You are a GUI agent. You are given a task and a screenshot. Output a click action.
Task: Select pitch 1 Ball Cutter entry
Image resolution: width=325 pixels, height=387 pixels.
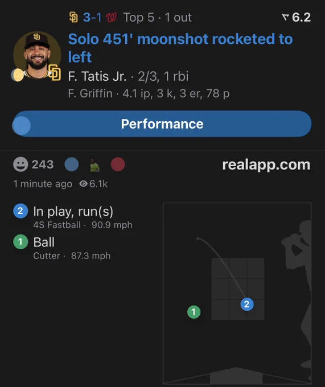(x=61, y=248)
